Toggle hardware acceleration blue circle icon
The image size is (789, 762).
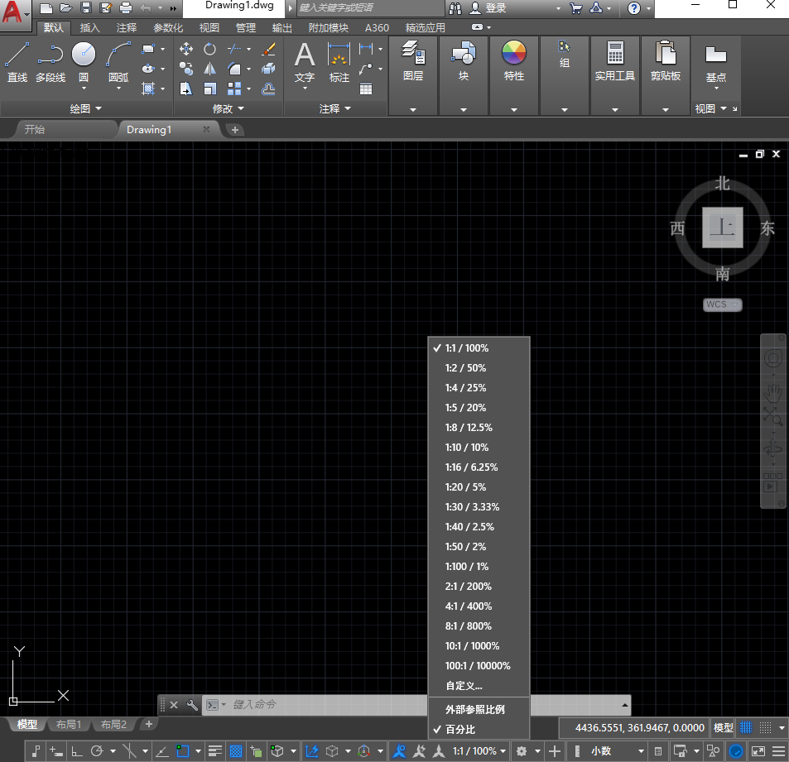736,751
